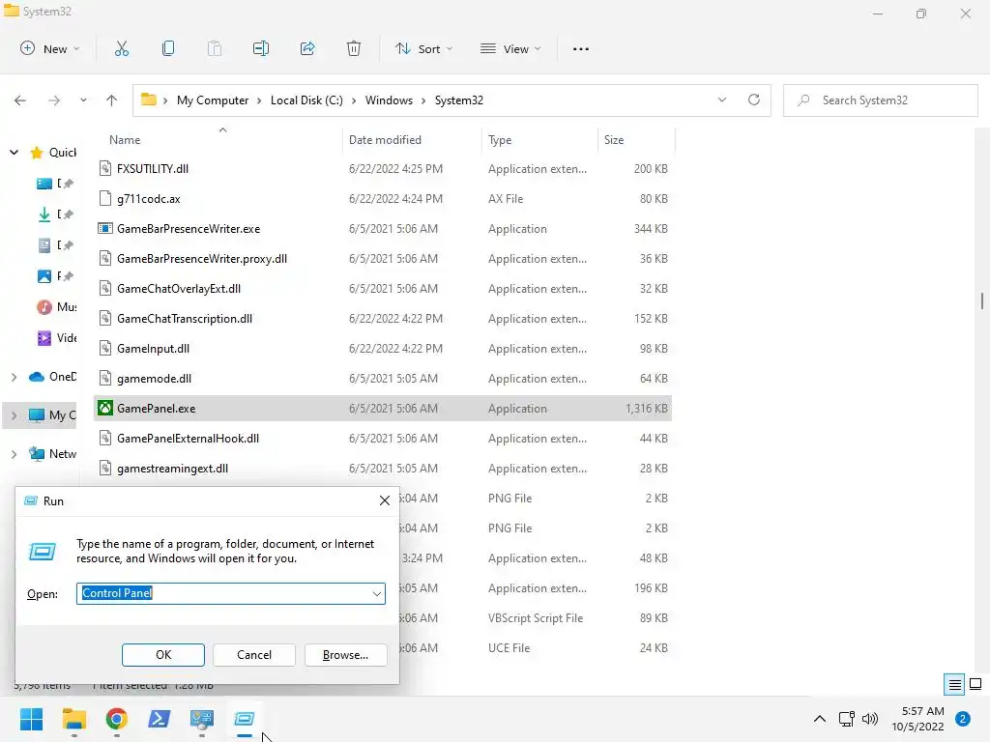Click OK in the Run dialog
Viewport: 990px width, 742px height.
tap(162, 655)
